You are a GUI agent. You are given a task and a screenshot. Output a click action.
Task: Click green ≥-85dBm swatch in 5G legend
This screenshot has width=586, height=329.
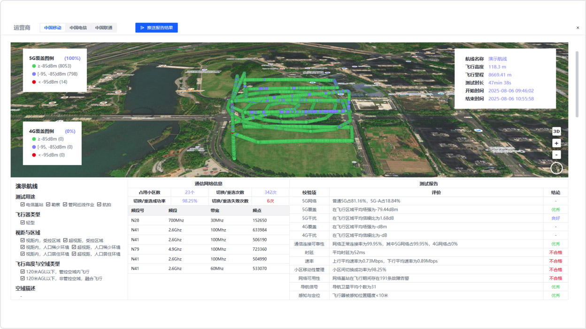(34, 66)
